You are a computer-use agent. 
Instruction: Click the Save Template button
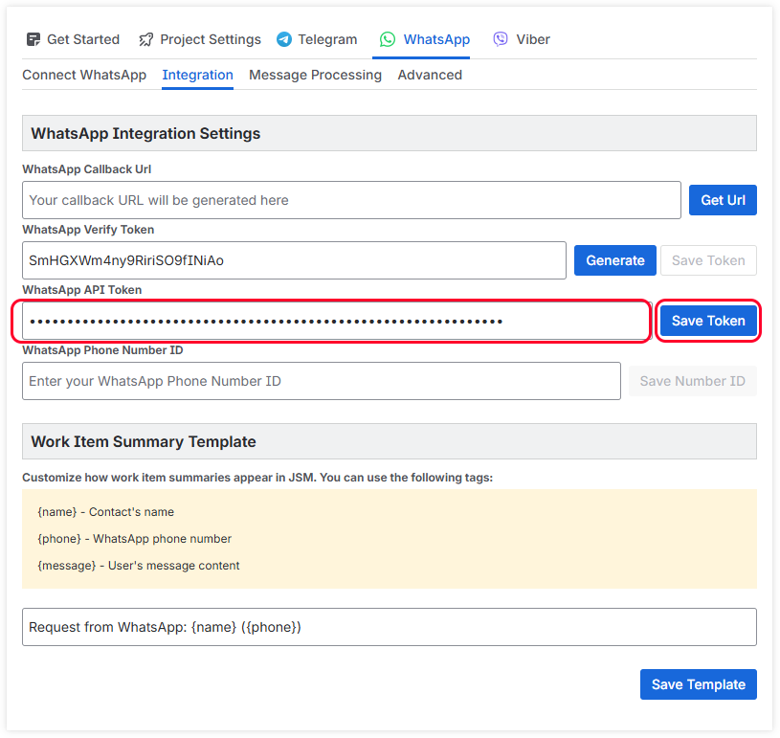tap(699, 684)
